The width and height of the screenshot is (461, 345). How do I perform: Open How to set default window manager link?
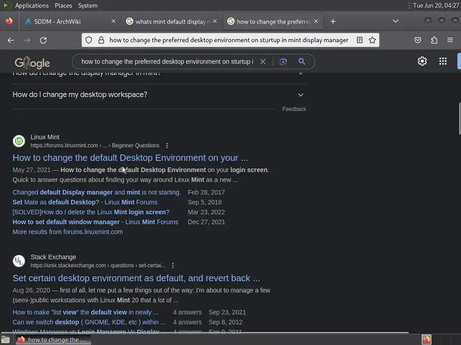95,222
